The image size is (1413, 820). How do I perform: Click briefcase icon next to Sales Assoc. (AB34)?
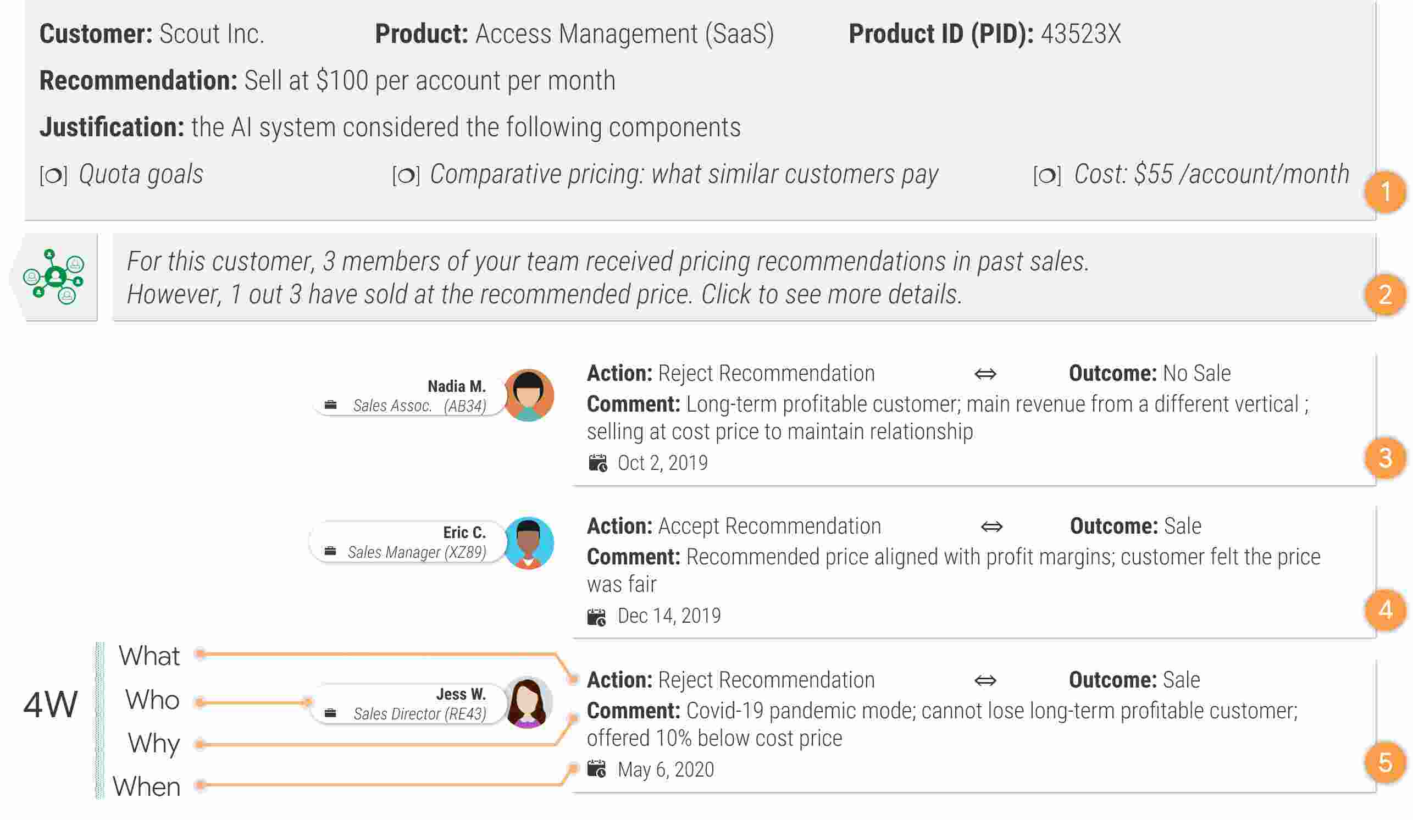[331, 405]
